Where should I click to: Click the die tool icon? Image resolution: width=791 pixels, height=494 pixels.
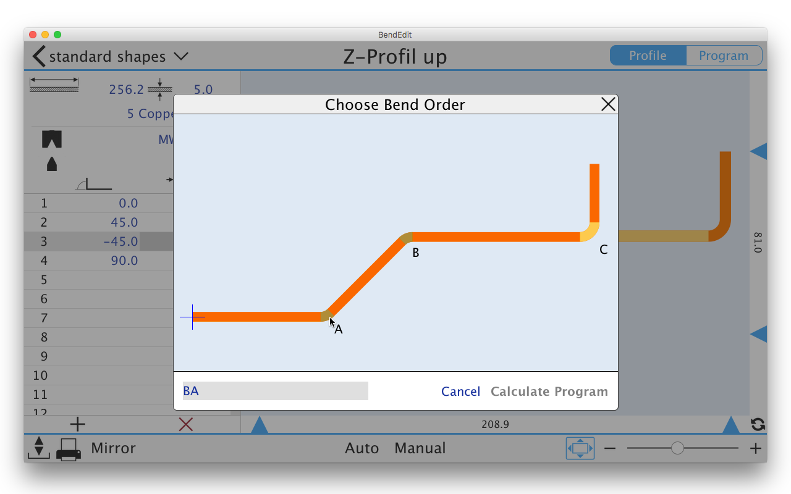pyautogui.click(x=52, y=140)
